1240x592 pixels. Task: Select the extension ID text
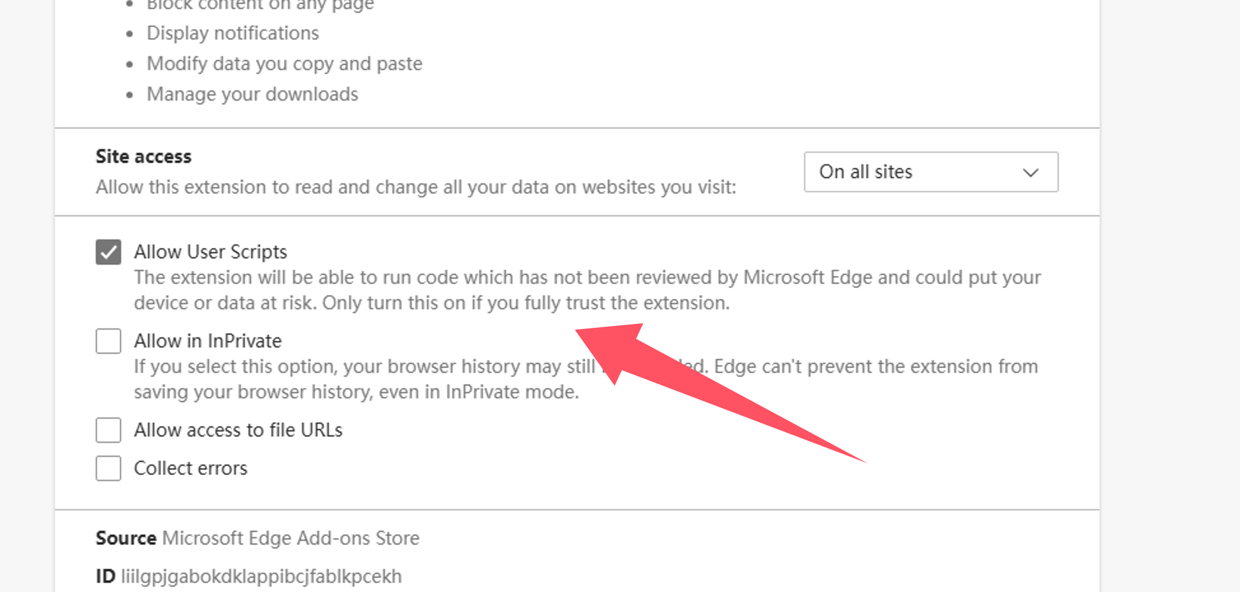click(263, 576)
